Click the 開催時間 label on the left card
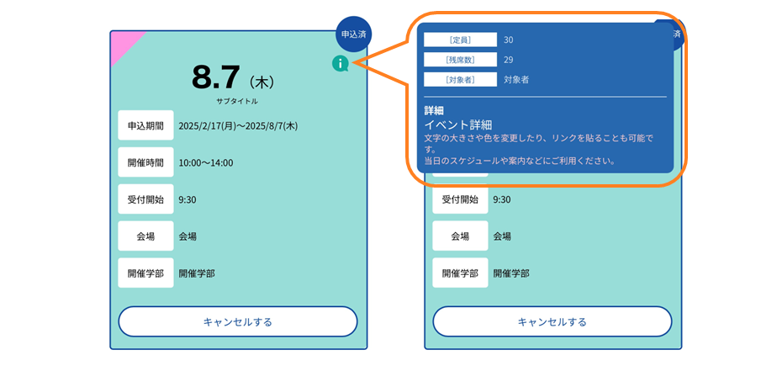Screen dimensions: 777x371 [x=145, y=162]
